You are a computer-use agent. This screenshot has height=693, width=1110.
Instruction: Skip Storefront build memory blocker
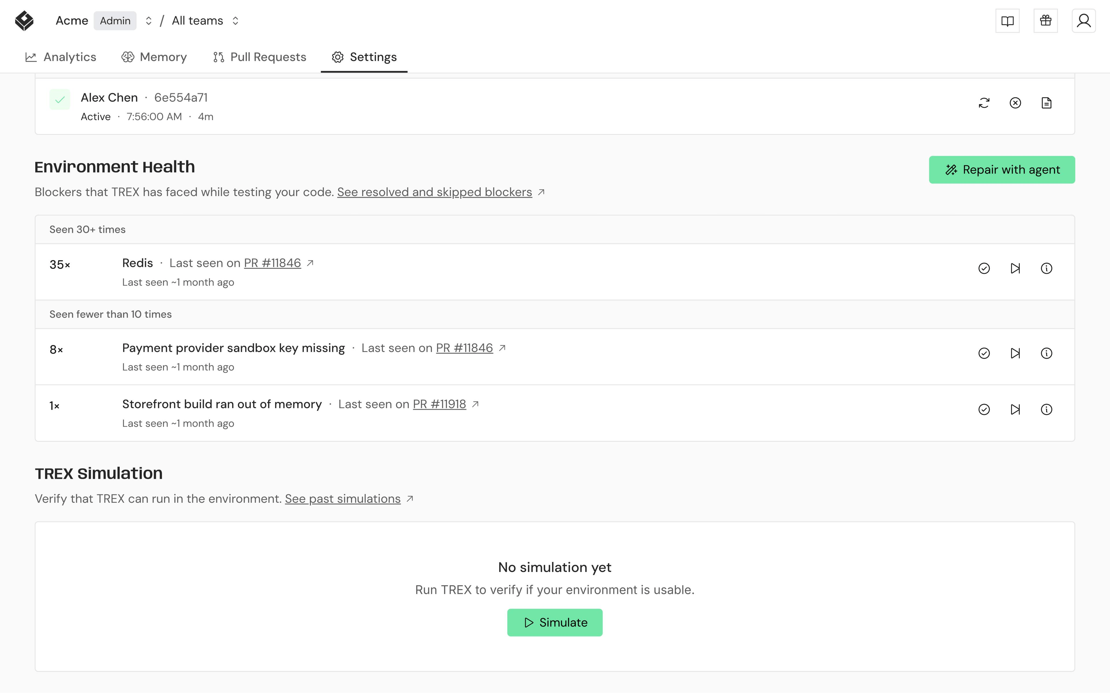1015,410
